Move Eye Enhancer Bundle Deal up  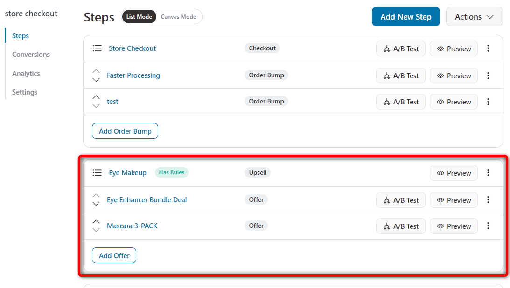[96, 195]
